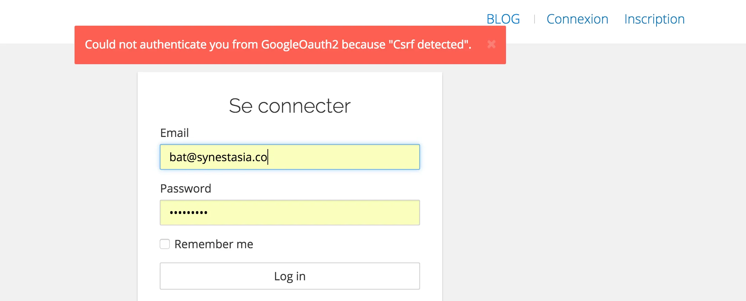Click into the Password field

tap(290, 213)
